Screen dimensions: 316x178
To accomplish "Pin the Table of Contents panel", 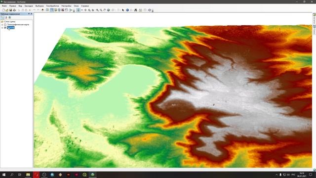I will [x=29, y=14].
